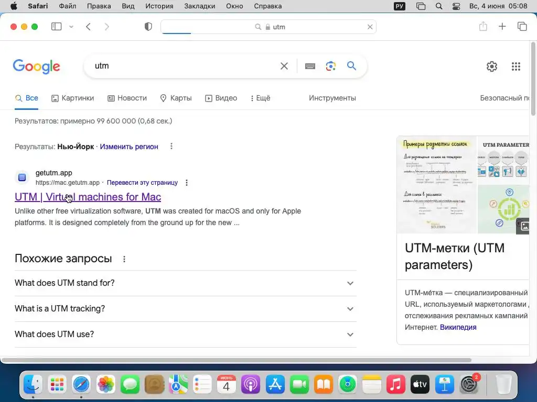Open options dots beside region line
537x402 pixels.
coord(171,147)
